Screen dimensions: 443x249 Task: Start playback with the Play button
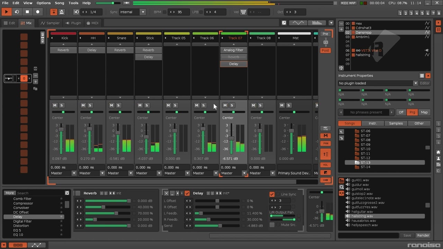click(6, 12)
